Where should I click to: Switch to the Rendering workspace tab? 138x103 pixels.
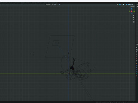point(34,3)
